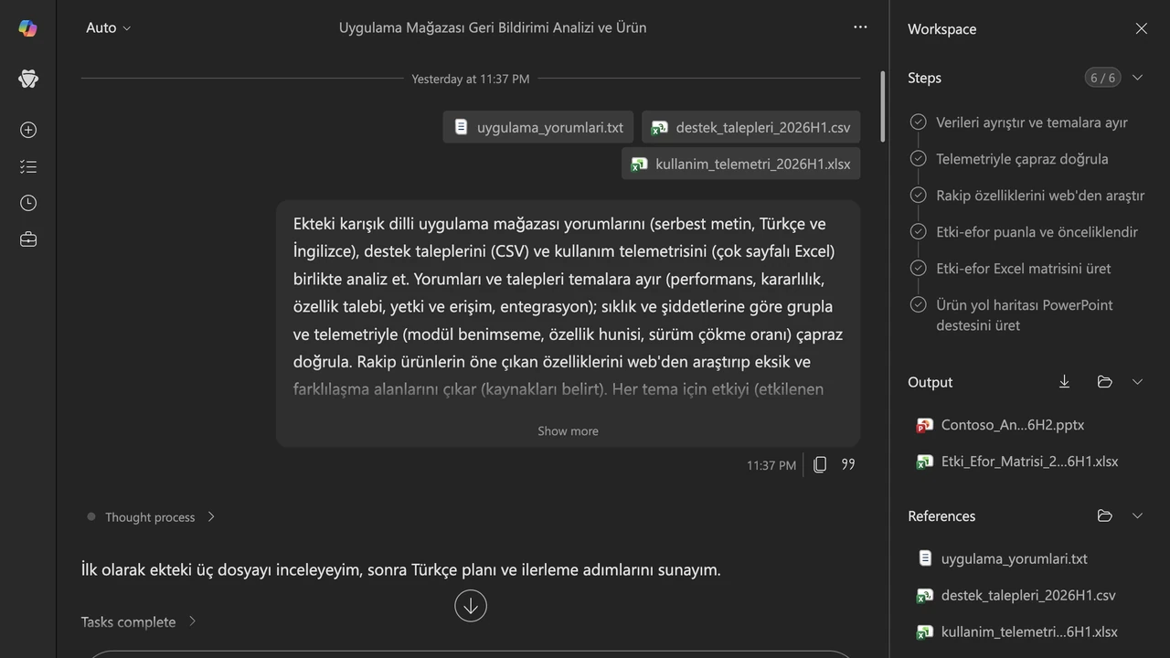Collapse the Output section chevron

tap(1138, 382)
